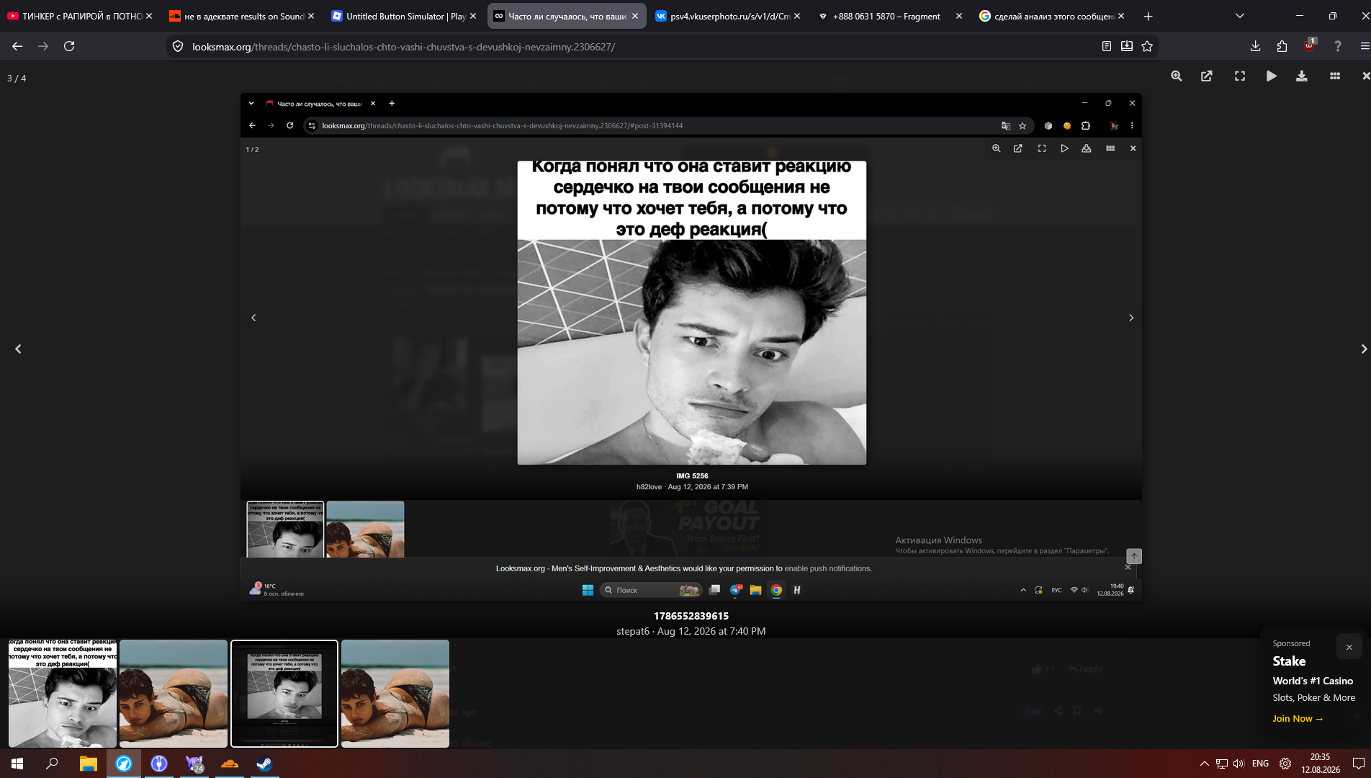Open the orange cloud app on the taskbar

pyautogui.click(x=230, y=764)
